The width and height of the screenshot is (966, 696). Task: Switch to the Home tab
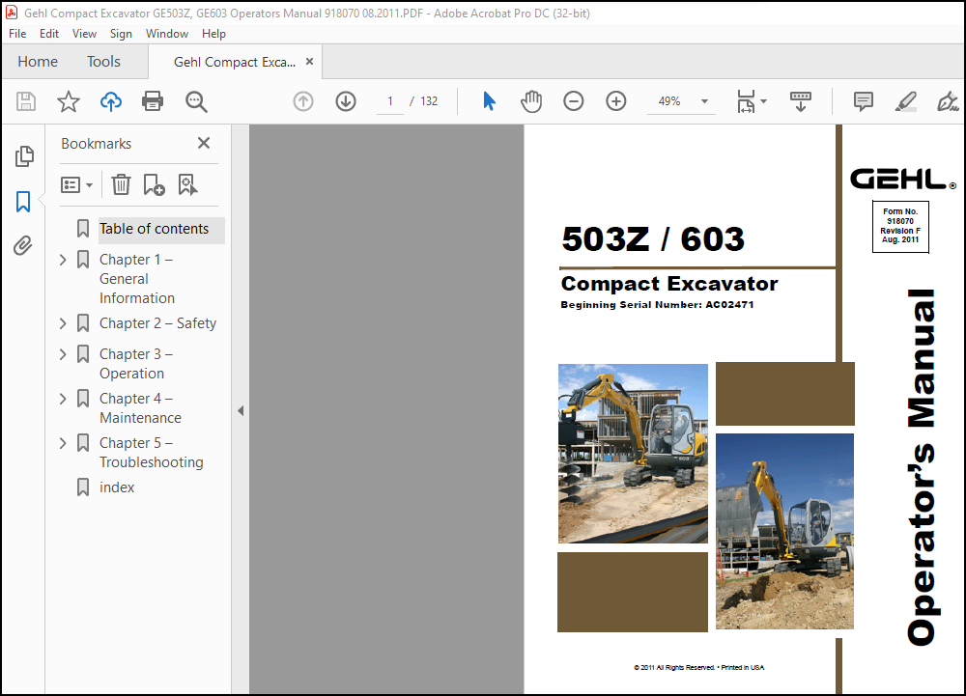click(x=38, y=62)
